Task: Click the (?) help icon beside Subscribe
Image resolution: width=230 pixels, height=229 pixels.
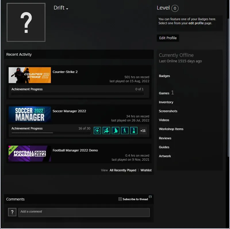Action: point(150,197)
